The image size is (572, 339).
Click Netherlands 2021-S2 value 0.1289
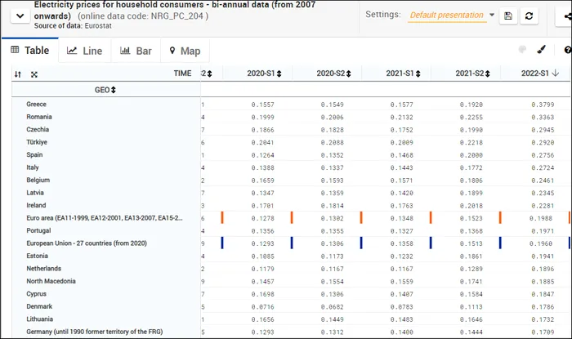(471, 269)
